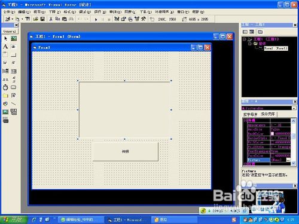Select the CommandButton control in the toolbox
299x224 pixels.
[14, 55]
